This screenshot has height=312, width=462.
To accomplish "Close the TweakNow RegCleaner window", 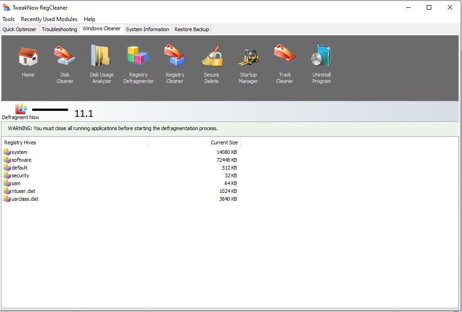I will point(450,7).
